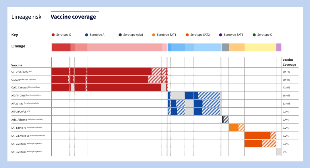
Task: Click the solid orange bar in SAT2/Zim 83 row
Action: coord(253,144)
